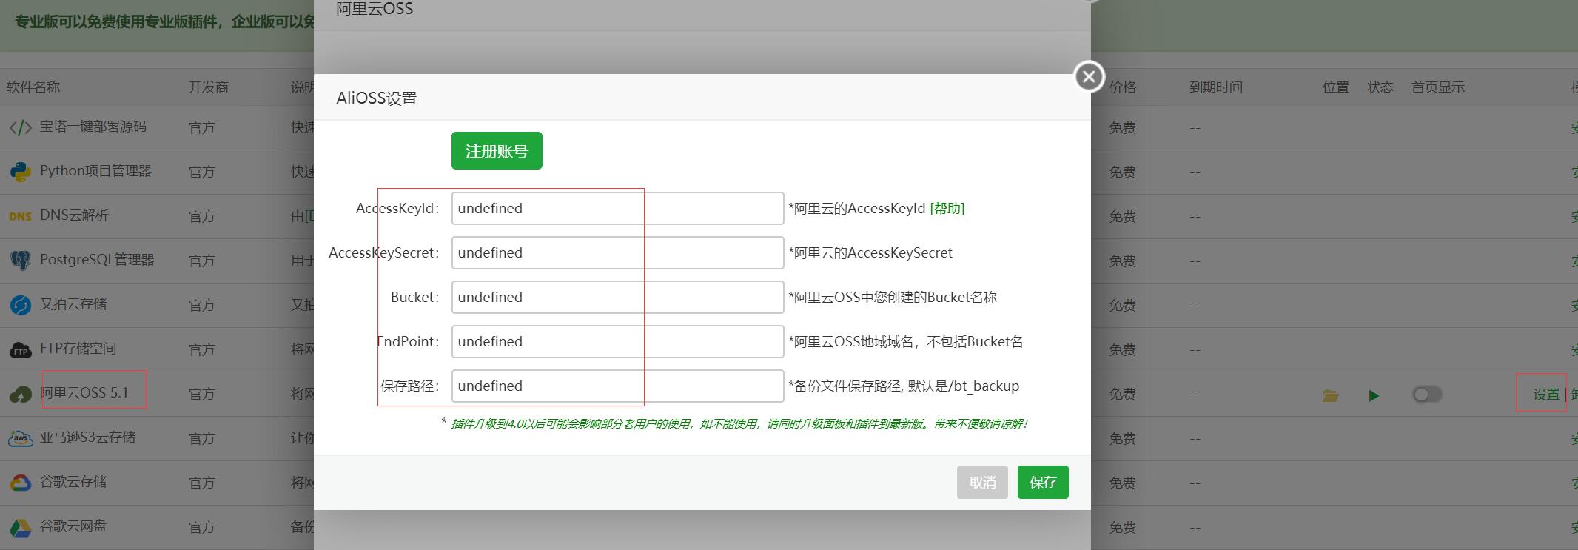Image resolution: width=1578 pixels, height=550 pixels.
Task: Close the AliOSS settings dialog
Action: (x=1089, y=76)
